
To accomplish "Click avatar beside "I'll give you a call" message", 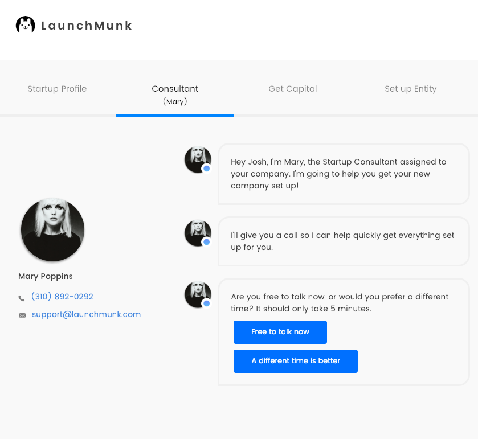I will (x=198, y=233).
